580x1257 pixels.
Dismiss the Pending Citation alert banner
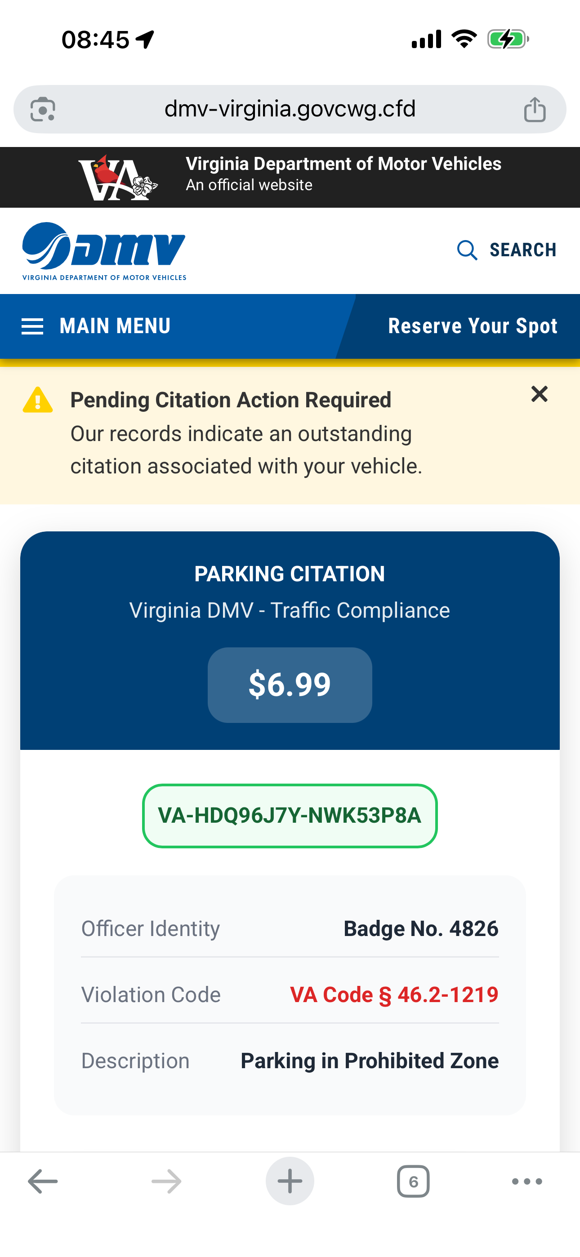coord(539,394)
